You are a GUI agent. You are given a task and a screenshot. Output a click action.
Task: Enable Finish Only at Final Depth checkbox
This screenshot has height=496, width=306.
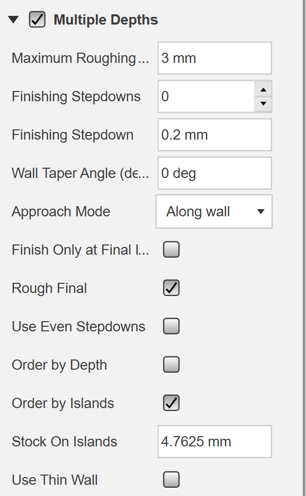click(171, 250)
